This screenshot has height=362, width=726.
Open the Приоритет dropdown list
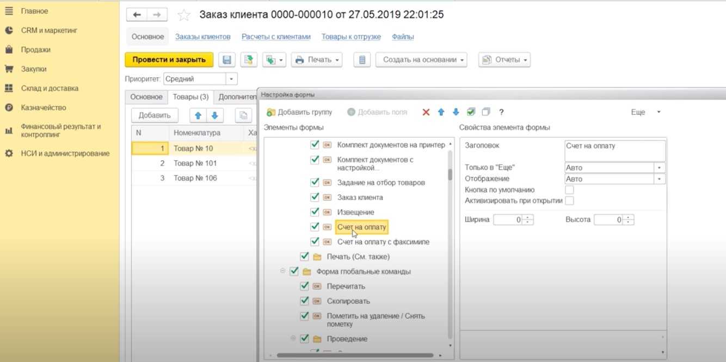[x=232, y=79]
